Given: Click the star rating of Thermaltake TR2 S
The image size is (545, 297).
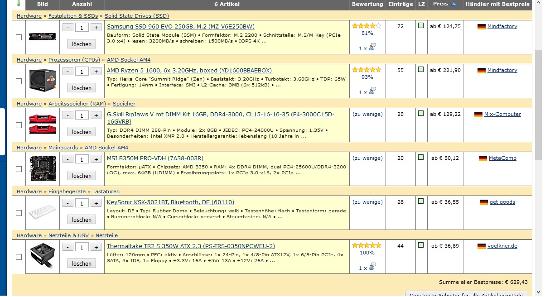Looking at the screenshot, I should click(x=367, y=245).
